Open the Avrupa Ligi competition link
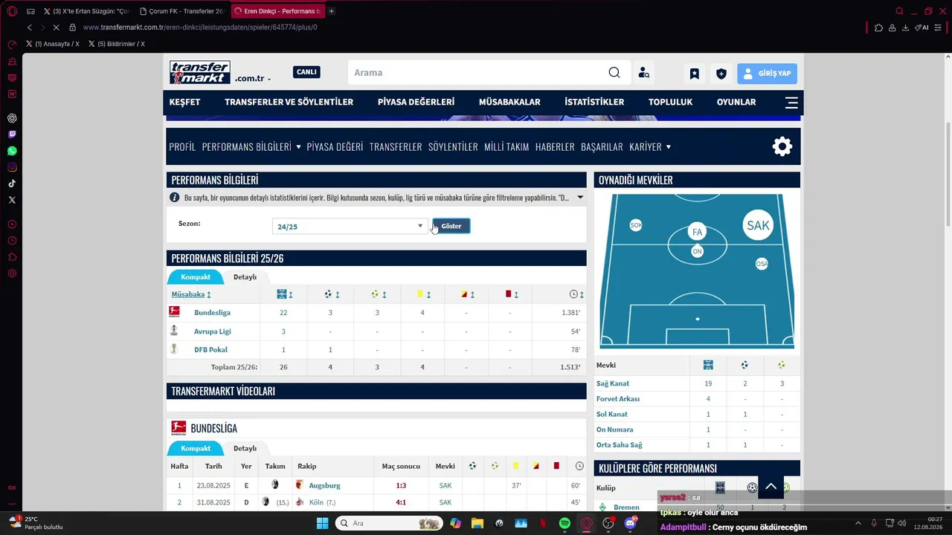Viewport: 952px width, 535px height. point(213,331)
